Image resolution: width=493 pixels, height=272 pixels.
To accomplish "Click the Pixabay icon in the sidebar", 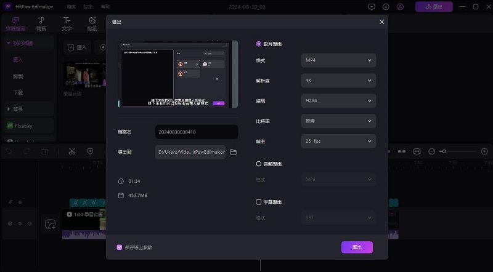I will 10,126.
